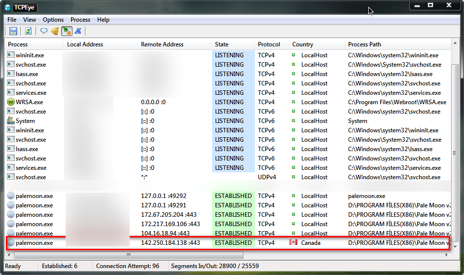Click the Canada country cell
This screenshot has height=275, width=464.
311,243
